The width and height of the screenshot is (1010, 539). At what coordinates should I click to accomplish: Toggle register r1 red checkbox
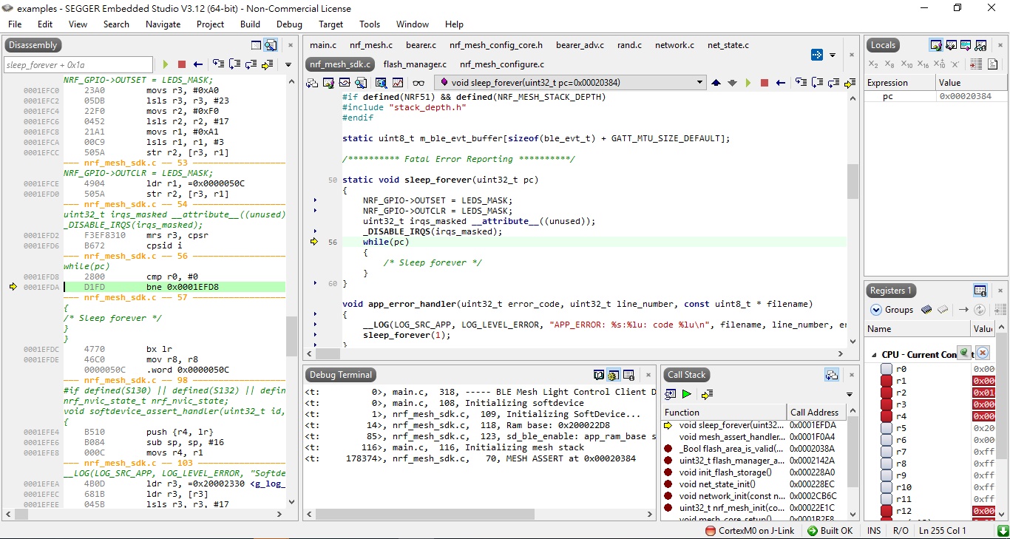tap(887, 381)
